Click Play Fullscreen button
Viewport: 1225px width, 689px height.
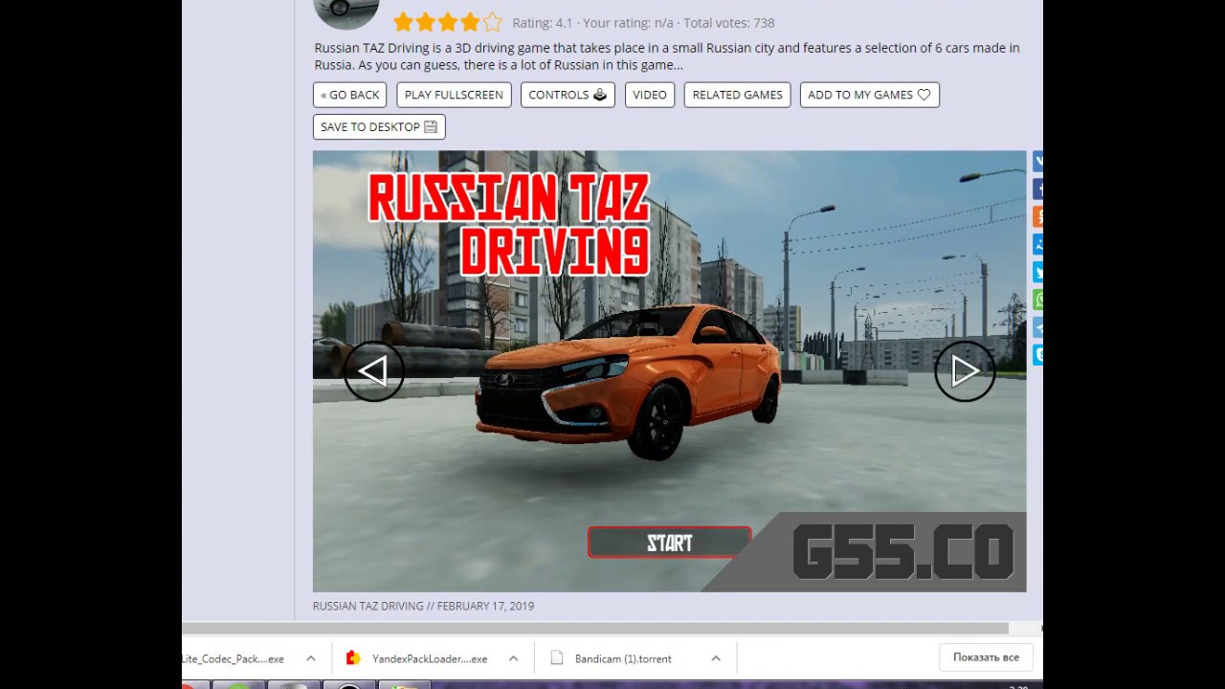454,95
